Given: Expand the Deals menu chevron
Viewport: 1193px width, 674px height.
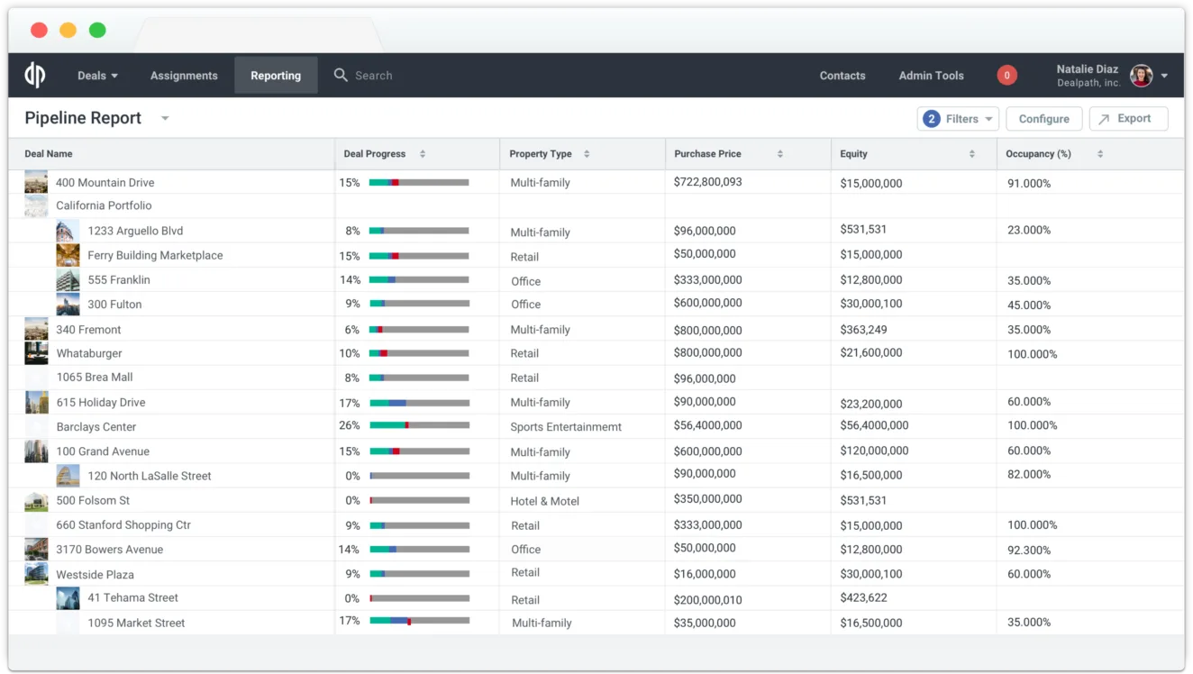Looking at the screenshot, I should click(x=113, y=75).
